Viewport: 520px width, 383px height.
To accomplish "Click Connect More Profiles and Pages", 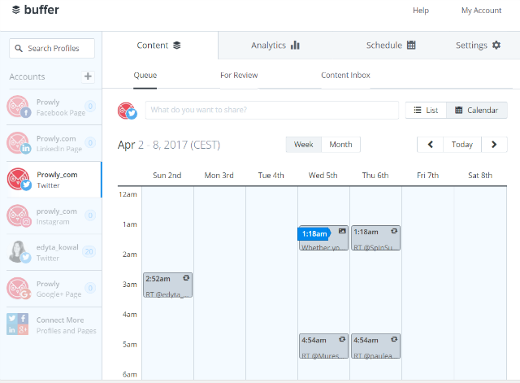I will (54, 325).
